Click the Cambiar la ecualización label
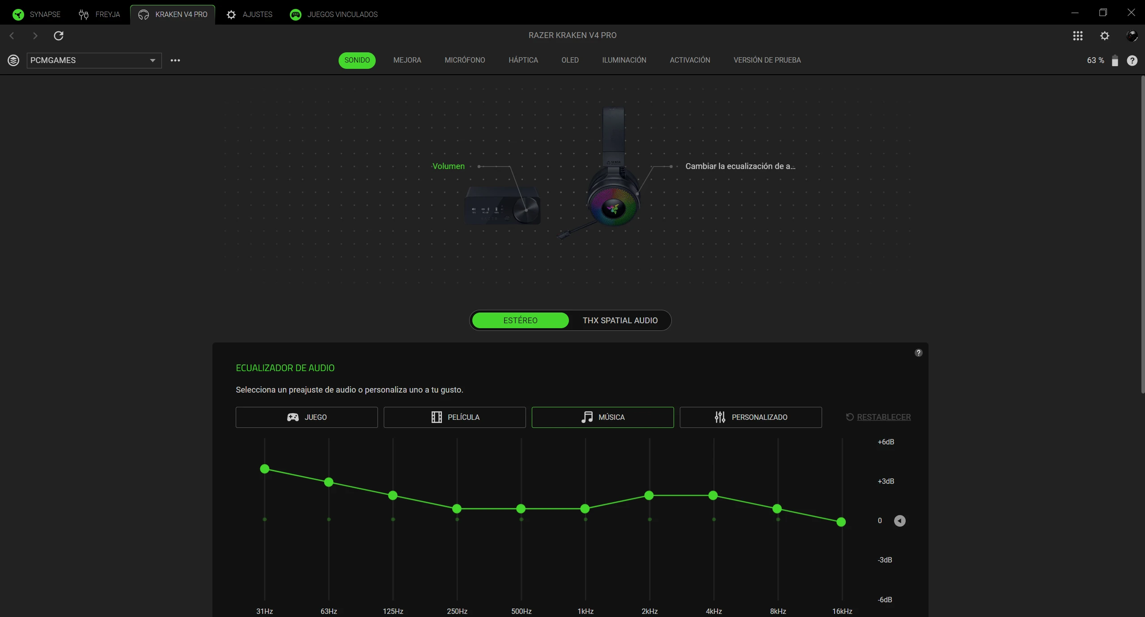The width and height of the screenshot is (1145, 617). [x=740, y=166]
